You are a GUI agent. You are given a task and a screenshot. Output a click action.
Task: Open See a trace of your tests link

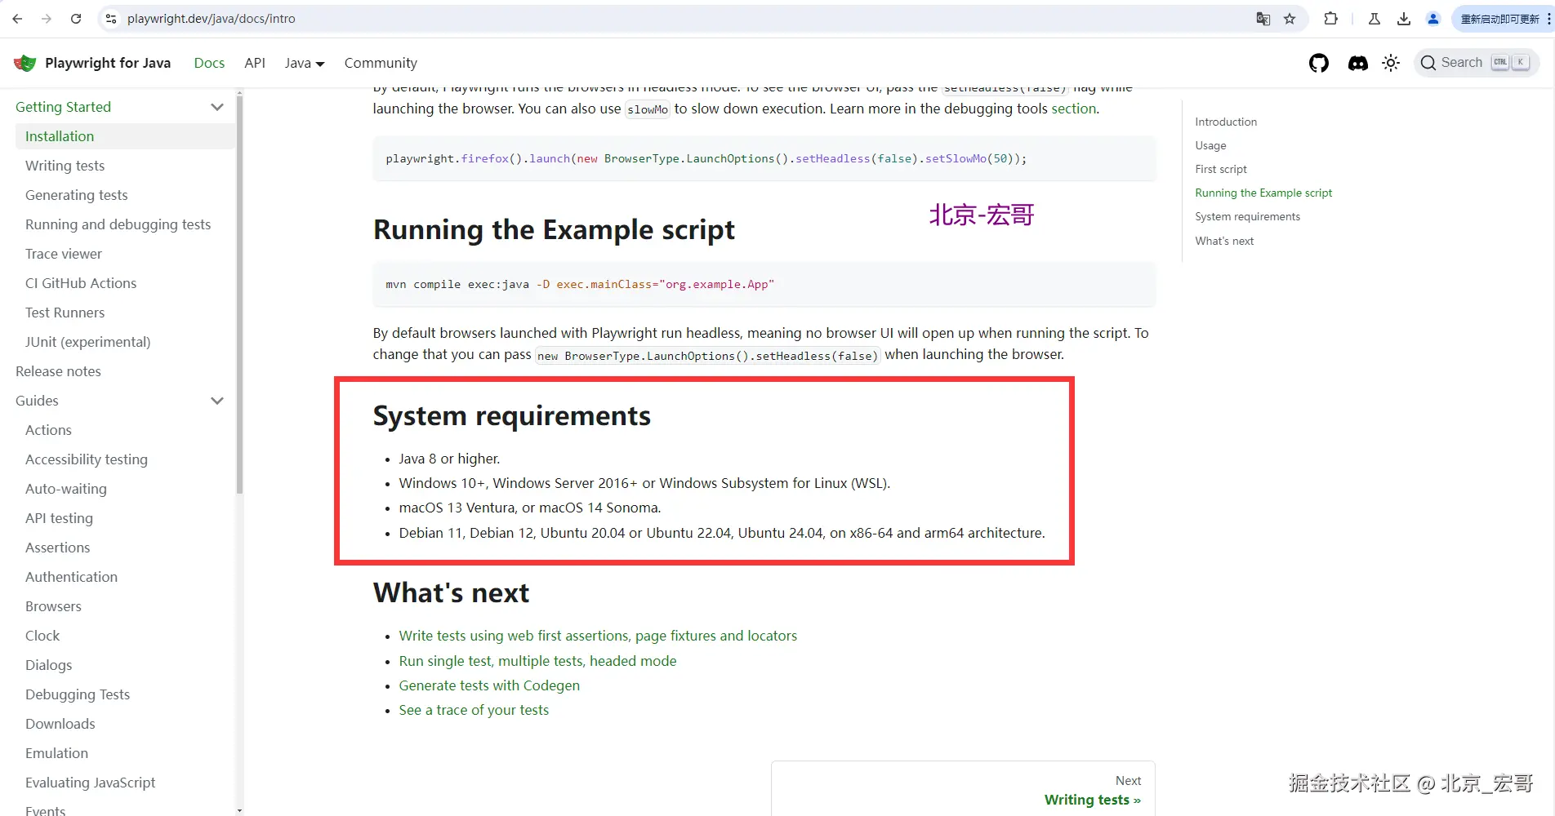[x=474, y=710]
